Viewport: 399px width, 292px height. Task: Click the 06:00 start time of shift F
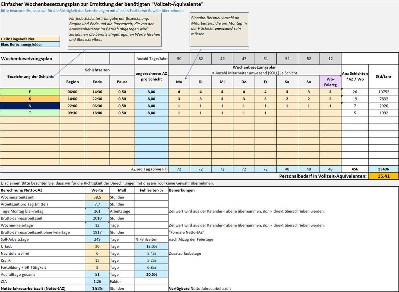coord(72,92)
